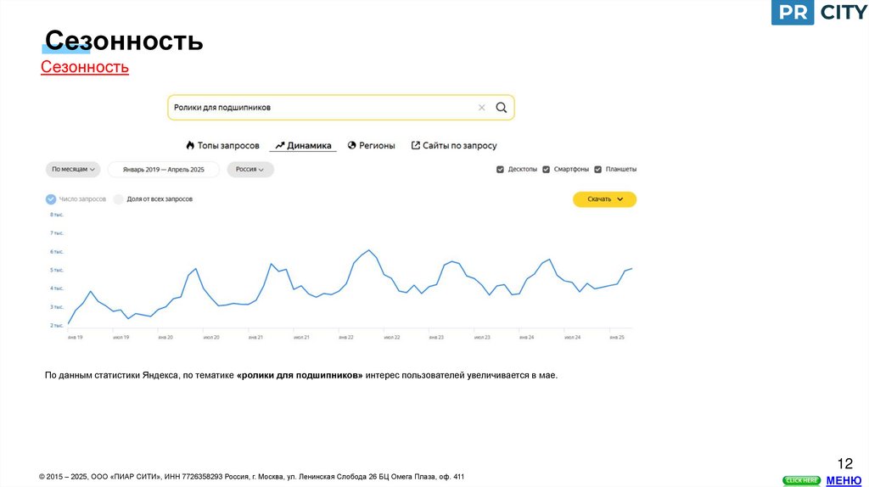Image resolution: width=869 pixels, height=487 pixels.
Task: Clear the search query with X icon
Action: click(481, 108)
